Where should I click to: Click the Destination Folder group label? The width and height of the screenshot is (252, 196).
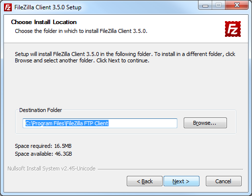pos(41,110)
